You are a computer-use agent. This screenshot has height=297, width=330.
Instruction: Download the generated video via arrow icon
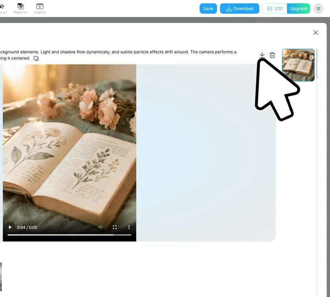click(262, 55)
